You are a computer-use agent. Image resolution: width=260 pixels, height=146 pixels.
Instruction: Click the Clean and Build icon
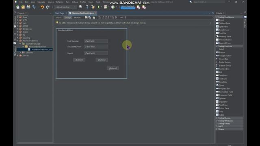pyautogui.click(x=93, y=7)
